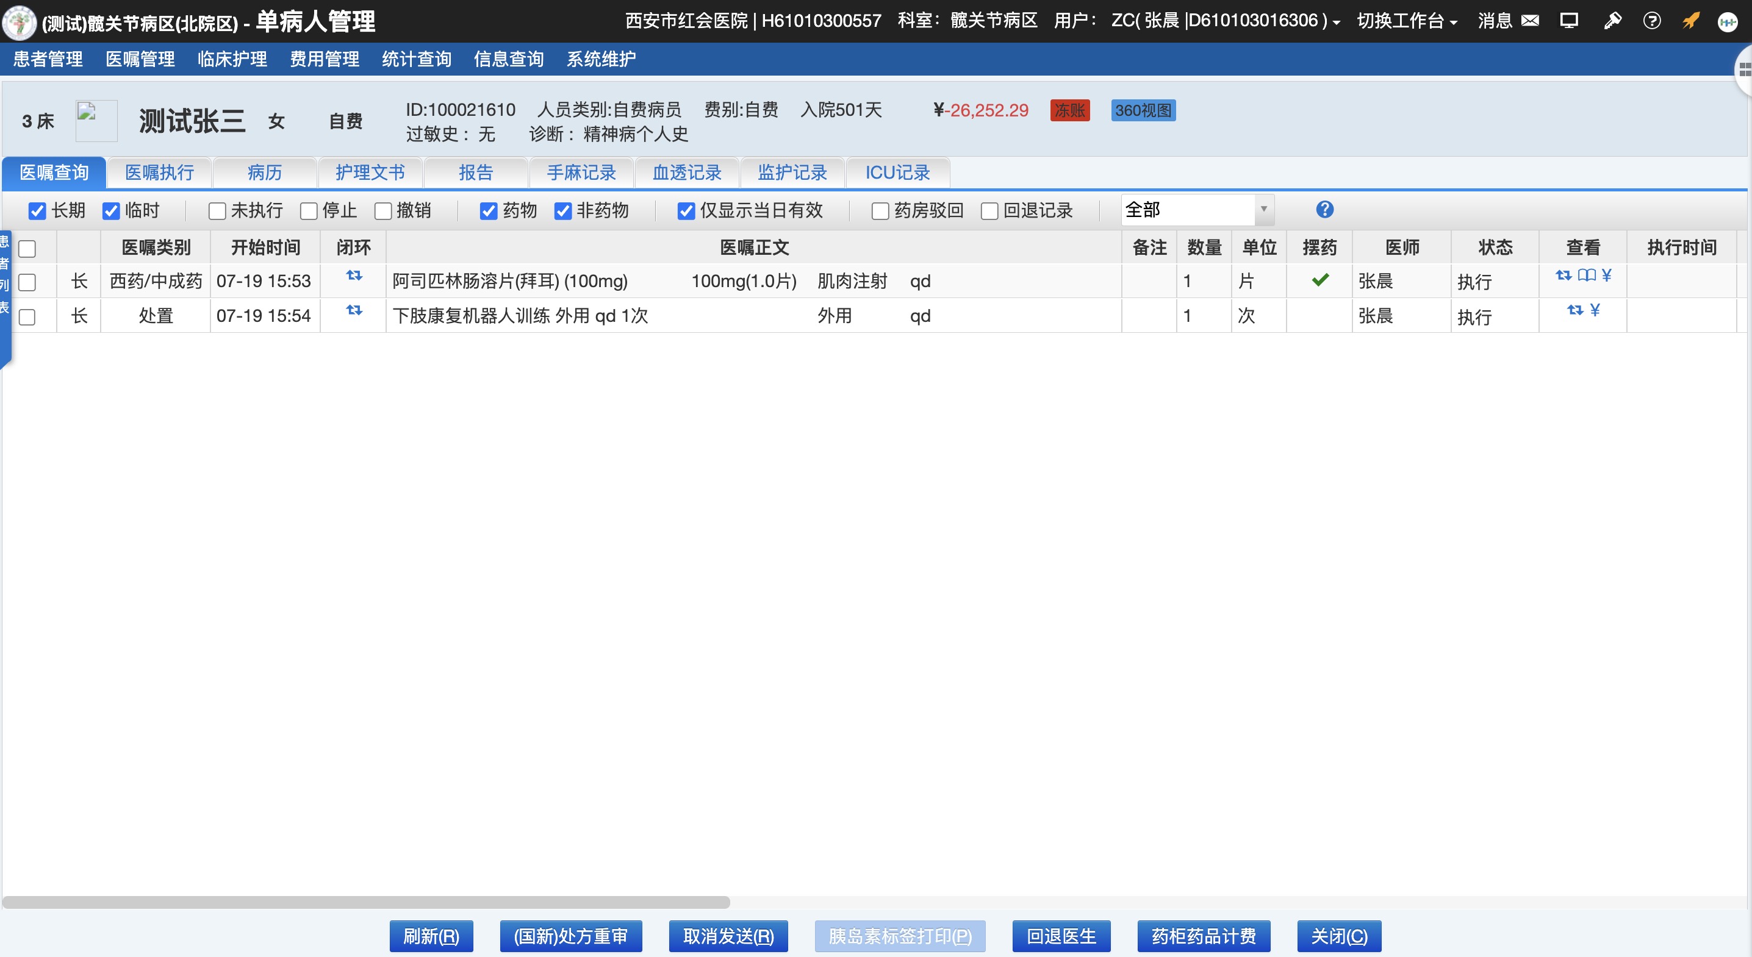
Task: Enable the 撤销 checkbox
Action: 383,211
